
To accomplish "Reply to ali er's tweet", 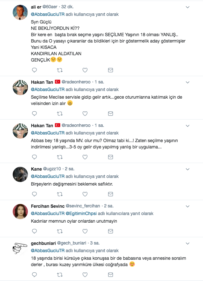I will [x=35, y=70].
